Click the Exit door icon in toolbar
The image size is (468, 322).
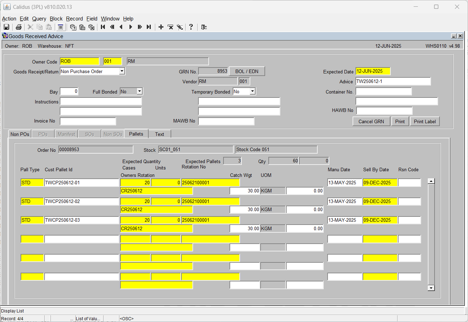204,27
